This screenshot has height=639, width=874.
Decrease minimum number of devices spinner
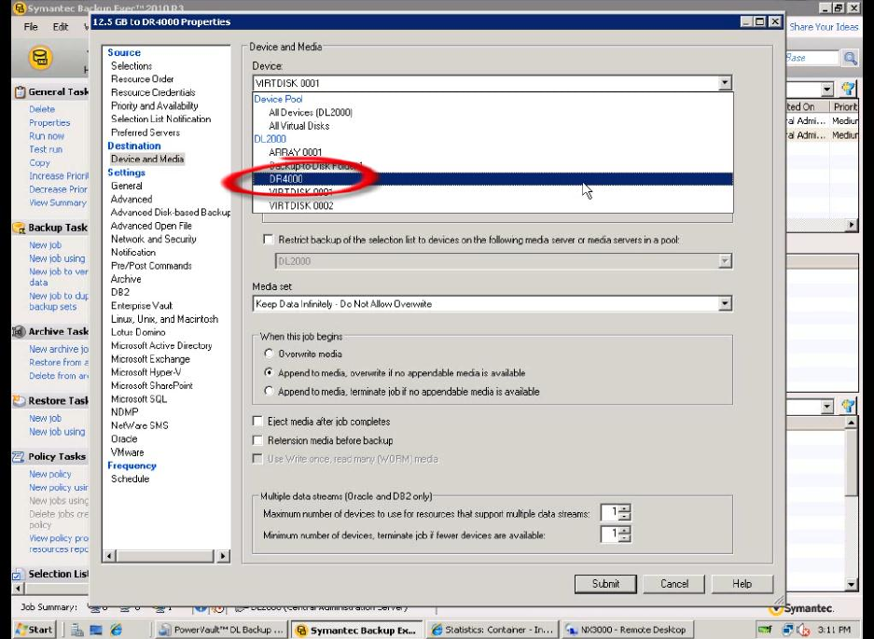click(625, 538)
